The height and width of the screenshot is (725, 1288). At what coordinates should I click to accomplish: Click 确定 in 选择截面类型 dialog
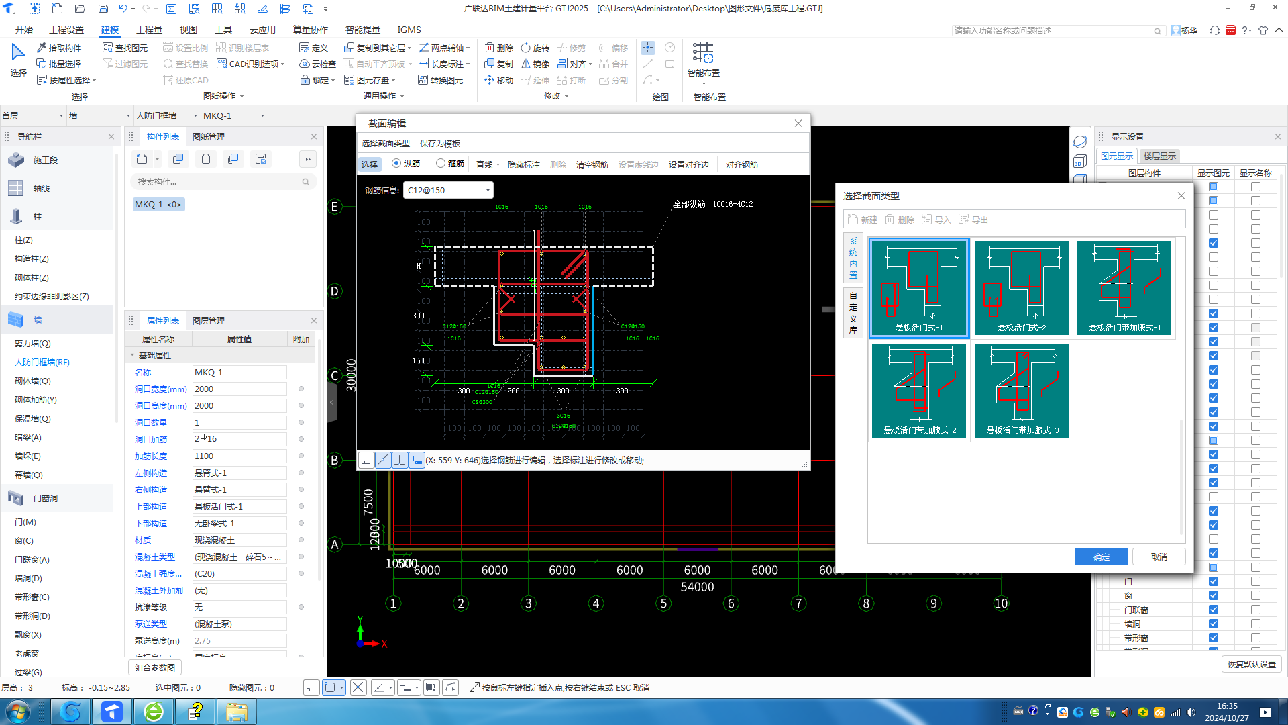[x=1101, y=557]
